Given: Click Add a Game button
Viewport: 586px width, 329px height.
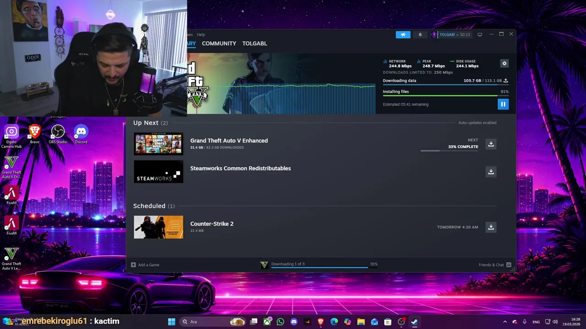Looking at the screenshot, I should [x=145, y=265].
